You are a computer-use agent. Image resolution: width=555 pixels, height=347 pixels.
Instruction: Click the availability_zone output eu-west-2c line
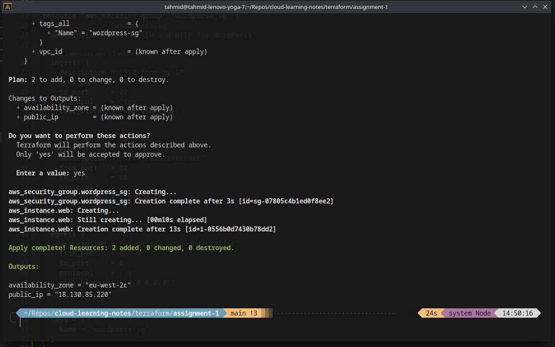point(69,285)
